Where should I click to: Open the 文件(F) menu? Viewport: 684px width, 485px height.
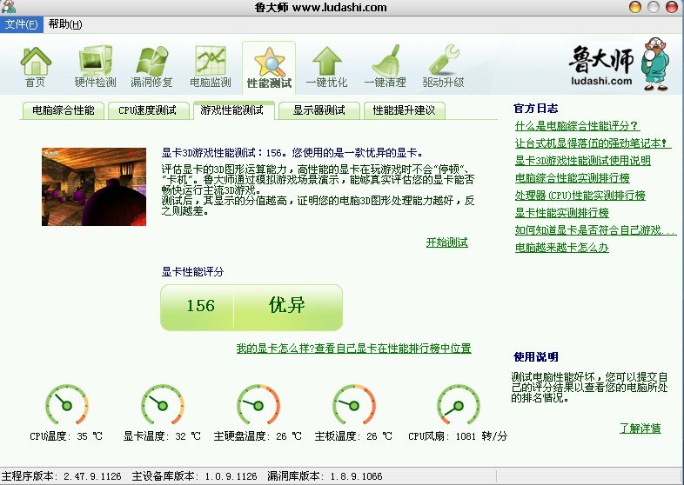click(22, 23)
